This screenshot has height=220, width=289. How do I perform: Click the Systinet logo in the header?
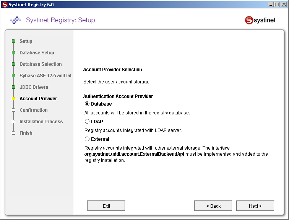click(x=260, y=20)
